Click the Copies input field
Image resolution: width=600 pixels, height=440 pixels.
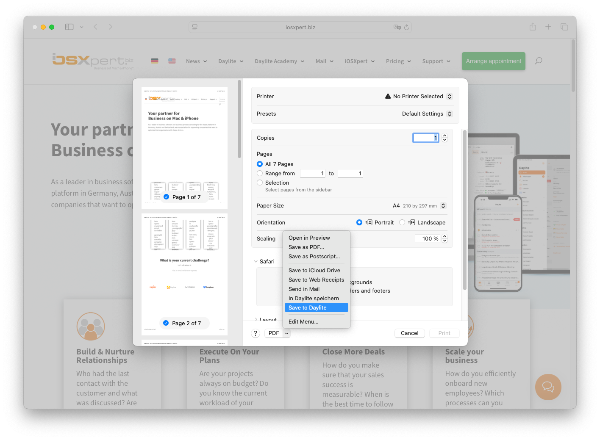(x=426, y=138)
